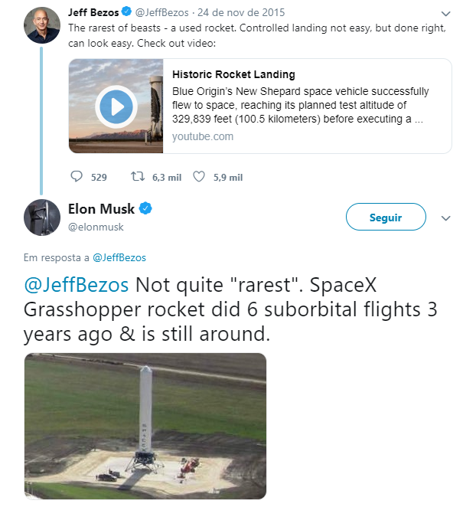Open the Historic Rocket Landing card title

[233, 74]
